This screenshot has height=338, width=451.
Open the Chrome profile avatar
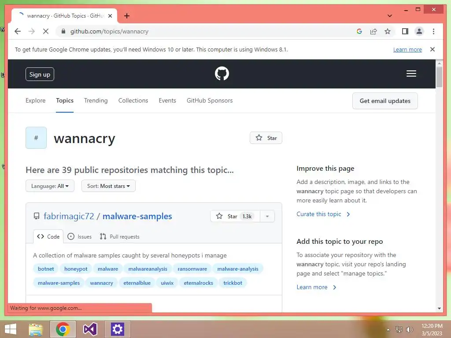(x=419, y=31)
